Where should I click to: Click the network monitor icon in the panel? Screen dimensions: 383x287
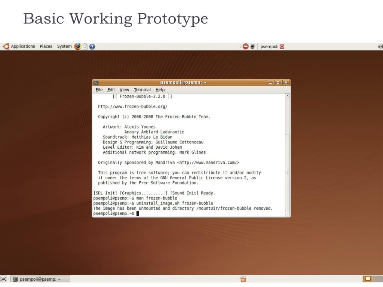point(252,46)
